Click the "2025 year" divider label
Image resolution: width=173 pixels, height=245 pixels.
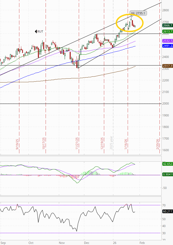111,143
